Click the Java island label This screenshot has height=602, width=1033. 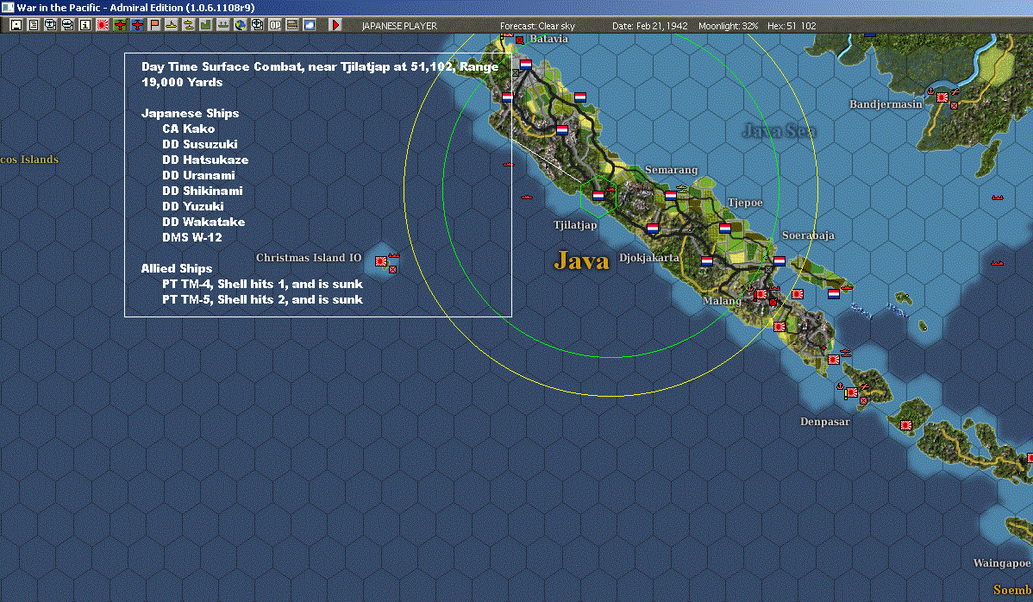[581, 260]
